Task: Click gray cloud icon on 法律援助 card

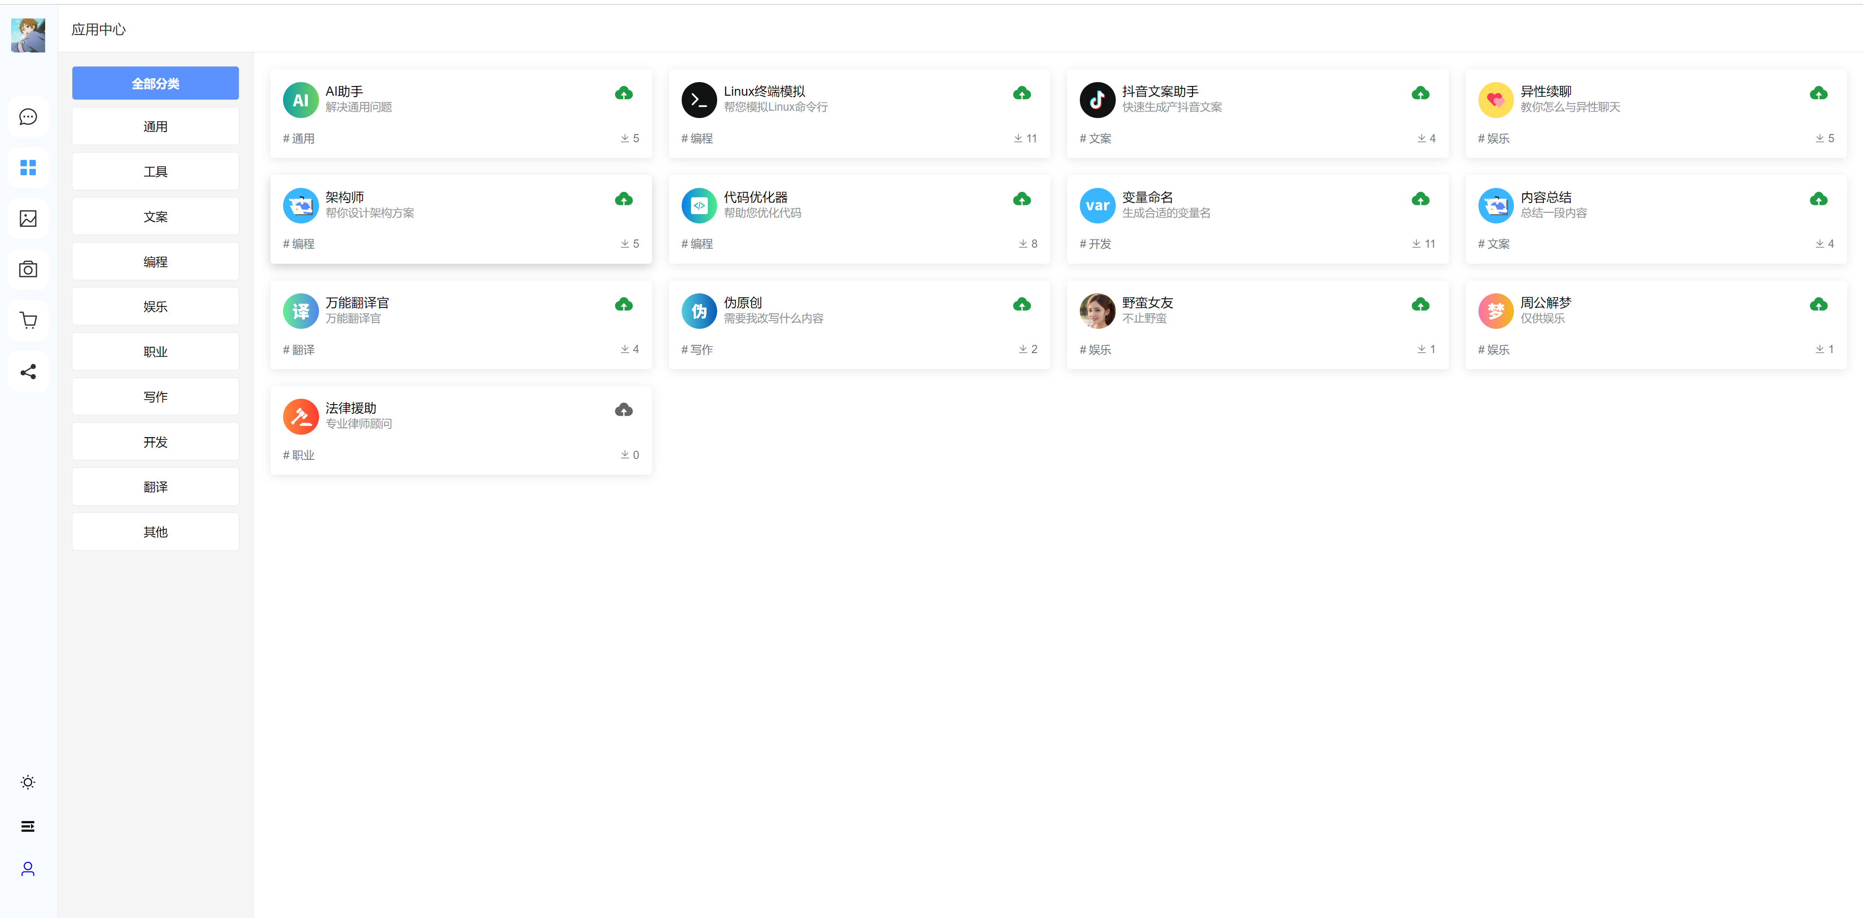Action: (623, 410)
